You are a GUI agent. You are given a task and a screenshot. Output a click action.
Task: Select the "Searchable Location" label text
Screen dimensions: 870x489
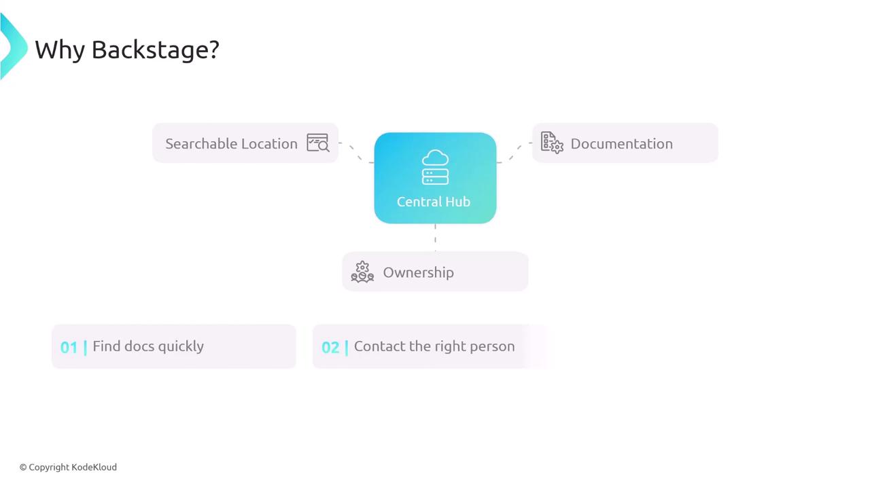click(x=231, y=144)
